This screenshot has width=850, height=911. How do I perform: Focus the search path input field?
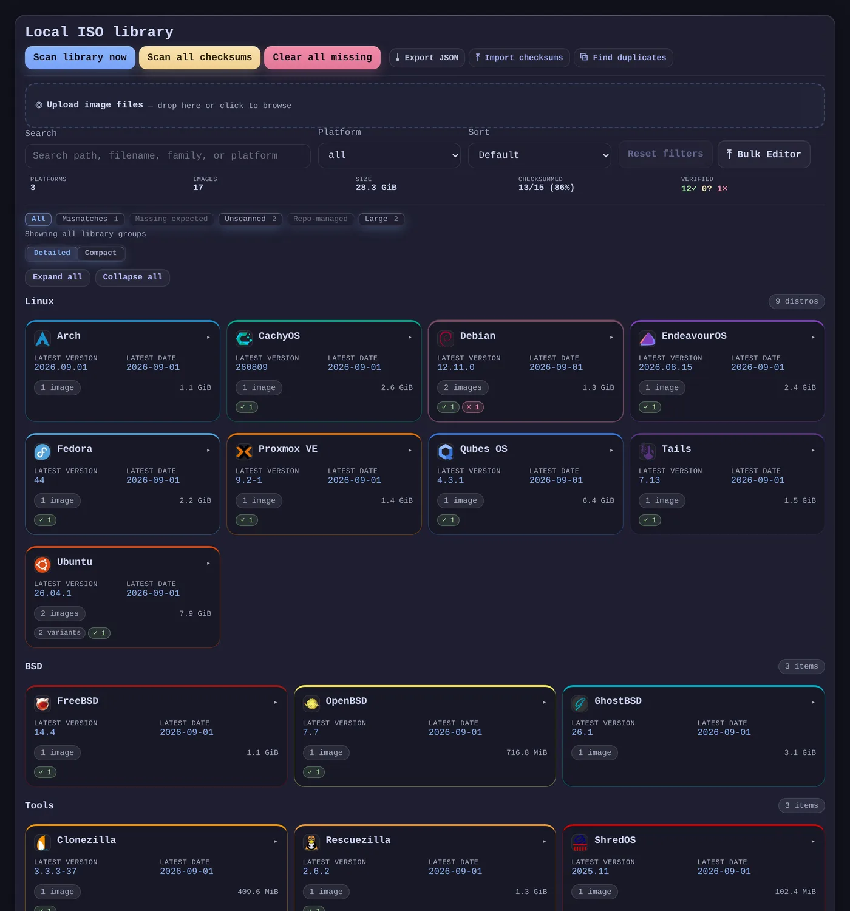coord(168,156)
